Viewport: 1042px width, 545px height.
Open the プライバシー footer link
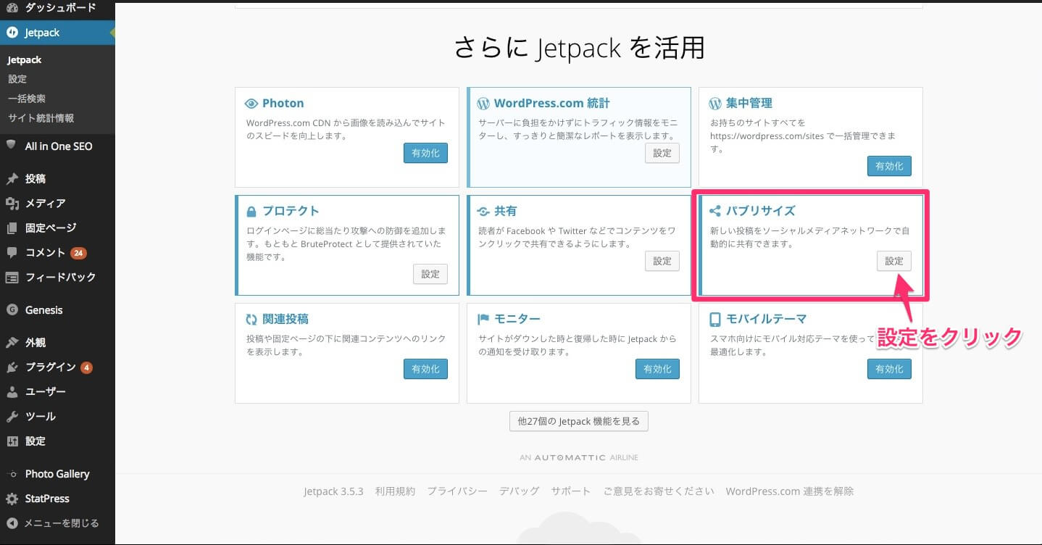pyautogui.click(x=457, y=491)
